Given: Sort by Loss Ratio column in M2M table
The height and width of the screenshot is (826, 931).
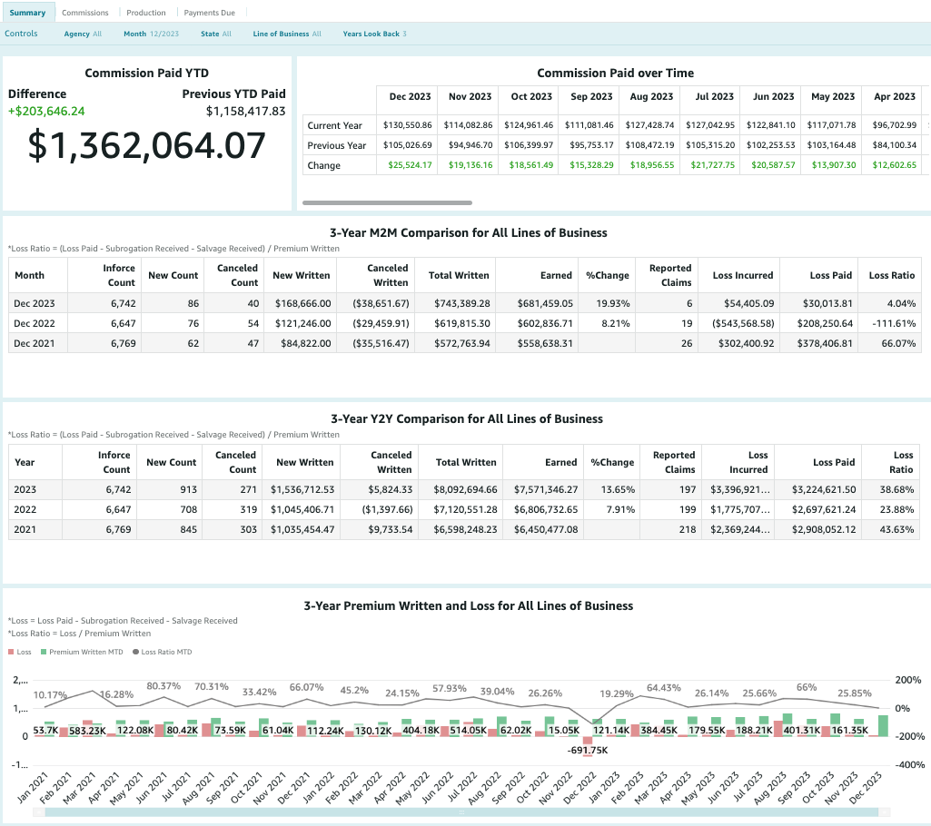Looking at the screenshot, I should pos(891,275).
